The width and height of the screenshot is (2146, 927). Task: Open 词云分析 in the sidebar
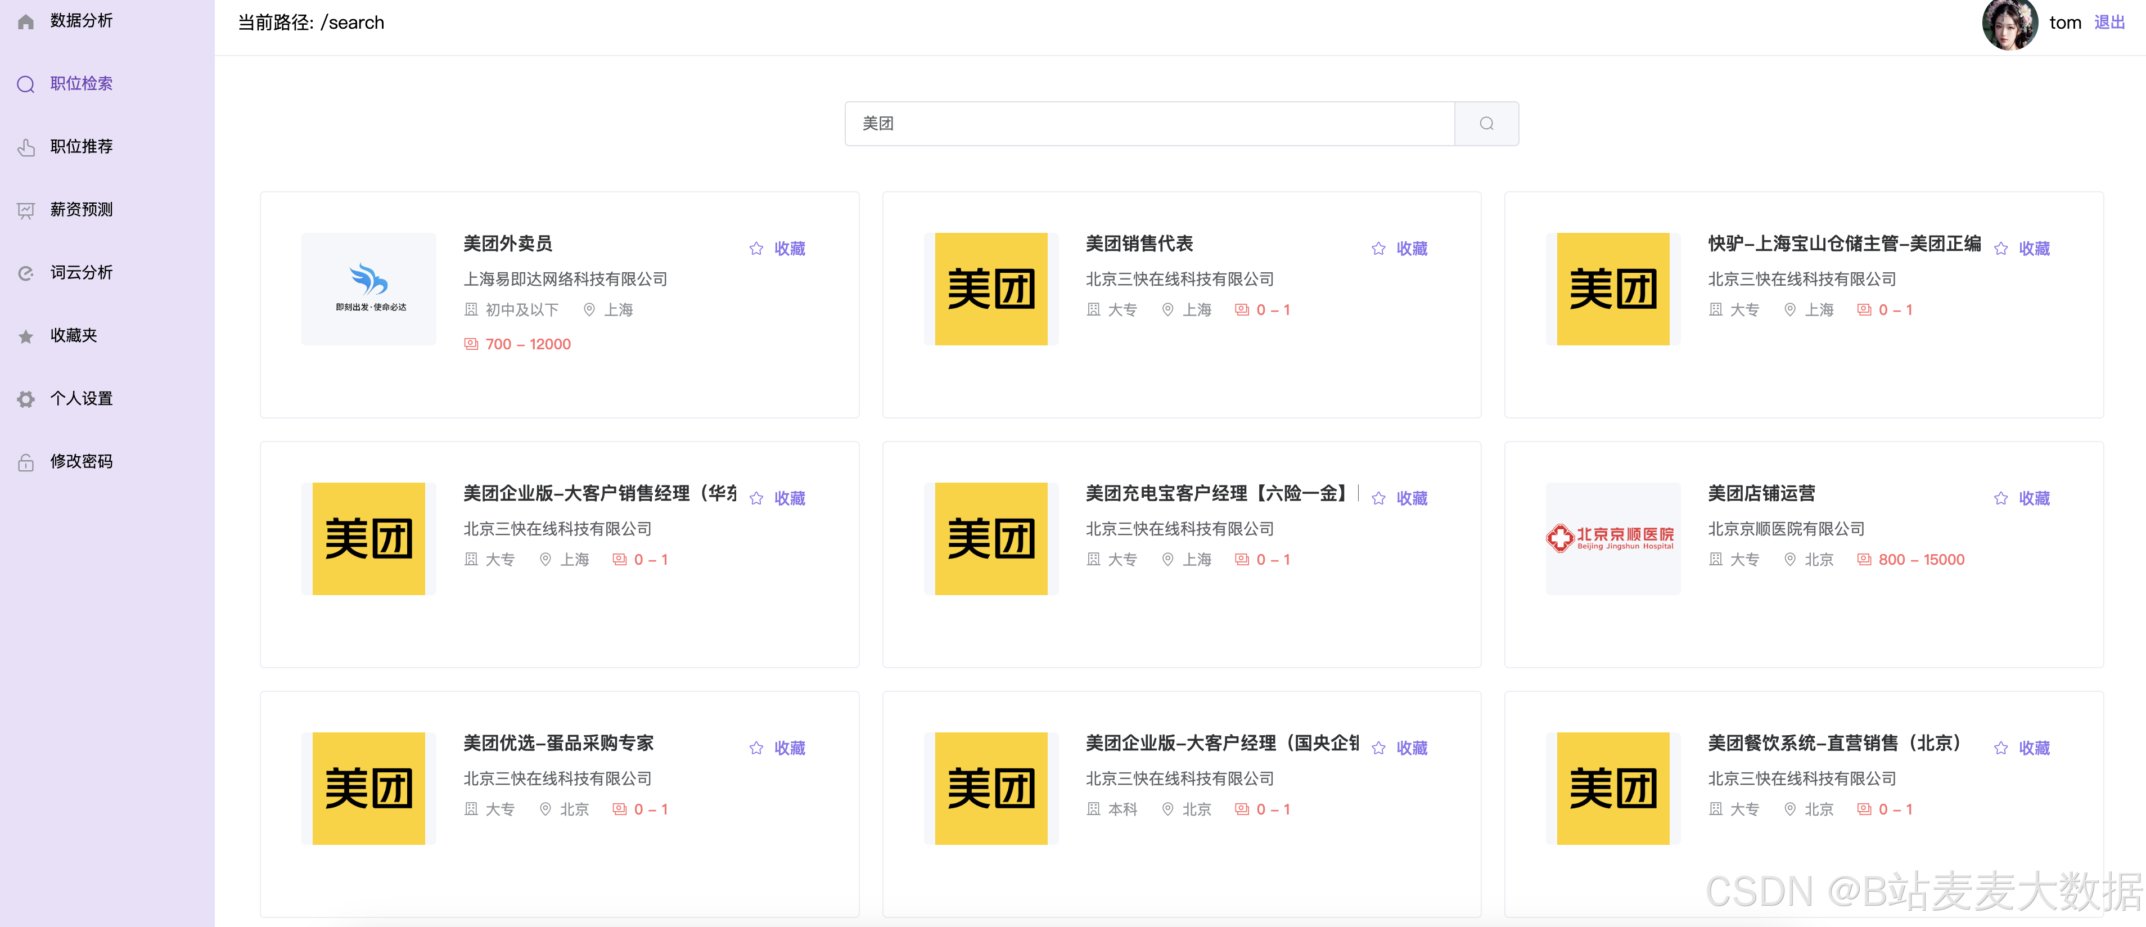[81, 273]
